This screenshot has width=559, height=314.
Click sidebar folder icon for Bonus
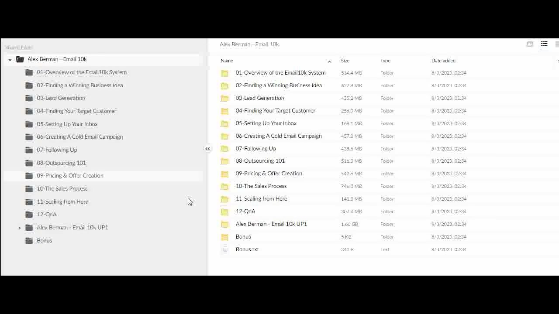[x=29, y=241]
